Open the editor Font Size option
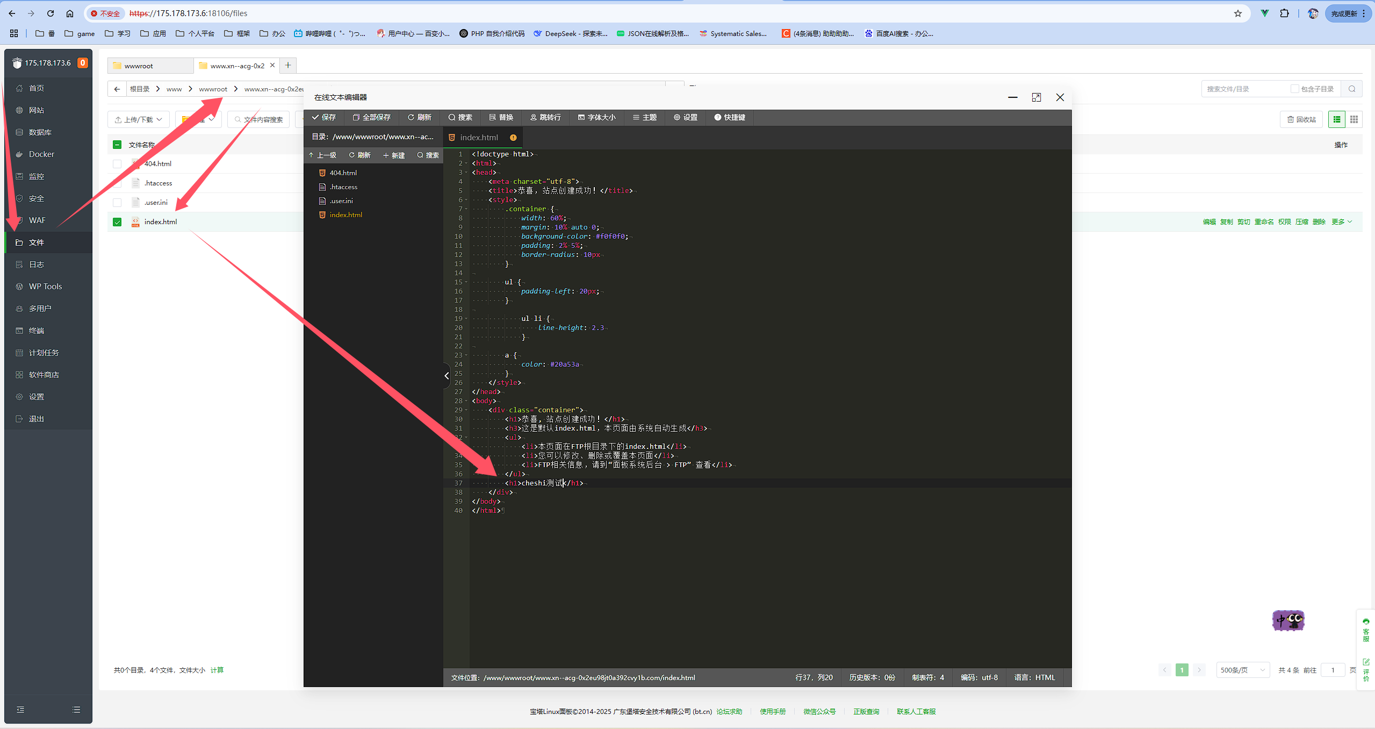 pyautogui.click(x=596, y=117)
